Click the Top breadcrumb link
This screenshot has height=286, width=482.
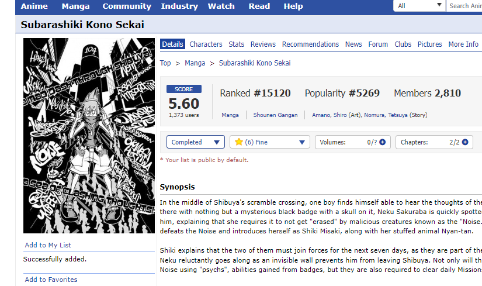(x=165, y=63)
